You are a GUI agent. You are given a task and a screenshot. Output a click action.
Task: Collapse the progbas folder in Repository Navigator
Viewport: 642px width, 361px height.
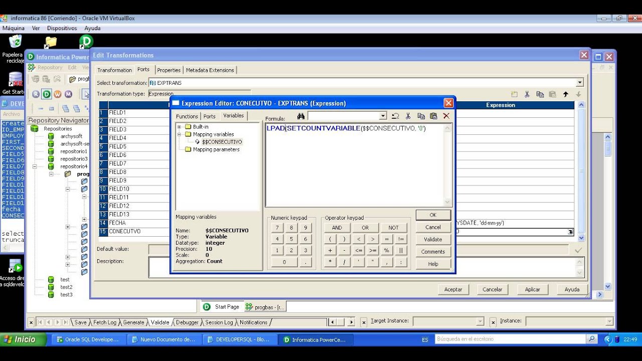[x=51, y=174]
